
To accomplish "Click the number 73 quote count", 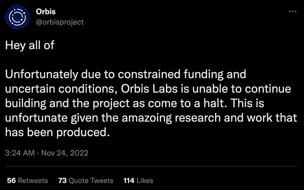I will (x=63, y=181).
